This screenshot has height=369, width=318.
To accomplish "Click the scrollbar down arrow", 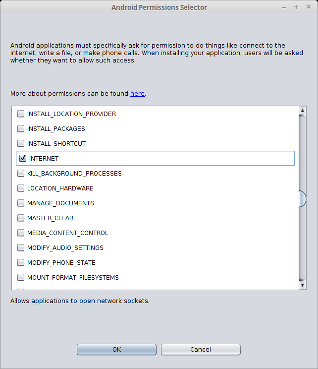I will (302, 286).
